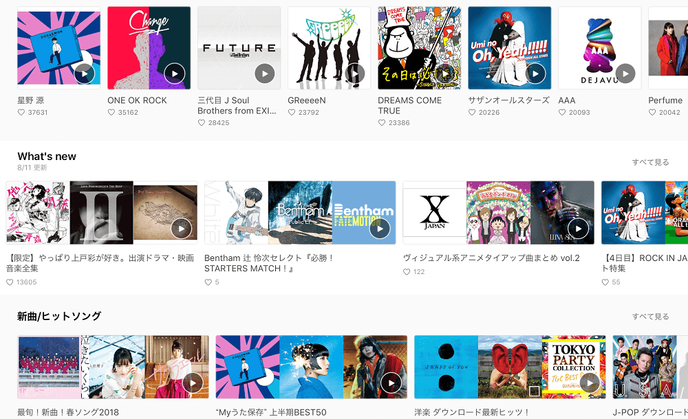Play ONE OK ROCK Change album
The width and height of the screenshot is (688, 419).
tap(175, 73)
